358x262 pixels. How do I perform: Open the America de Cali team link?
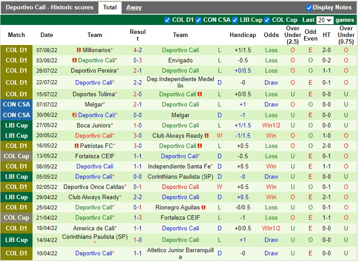pos(94,228)
